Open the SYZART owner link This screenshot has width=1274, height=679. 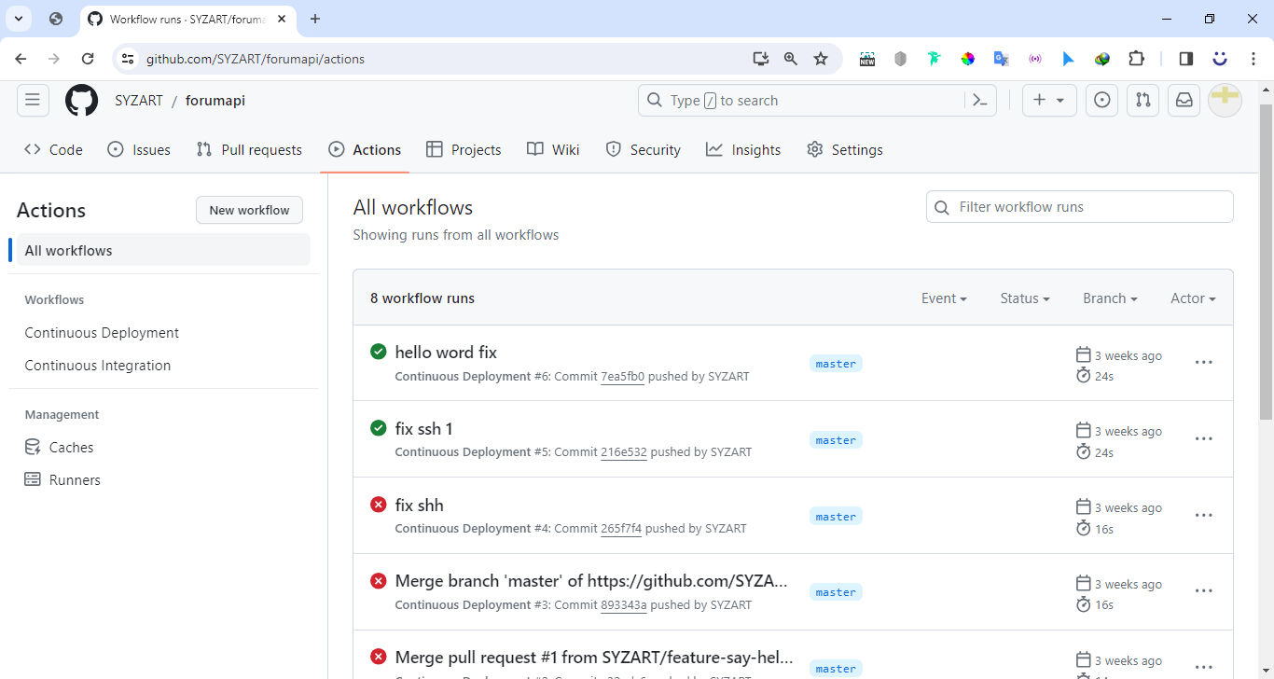pyautogui.click(x=139, y=100)
